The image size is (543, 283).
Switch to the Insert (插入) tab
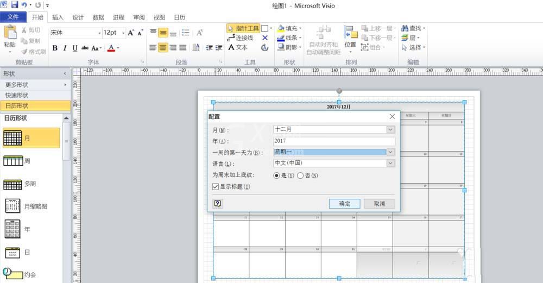pos(58,17)
